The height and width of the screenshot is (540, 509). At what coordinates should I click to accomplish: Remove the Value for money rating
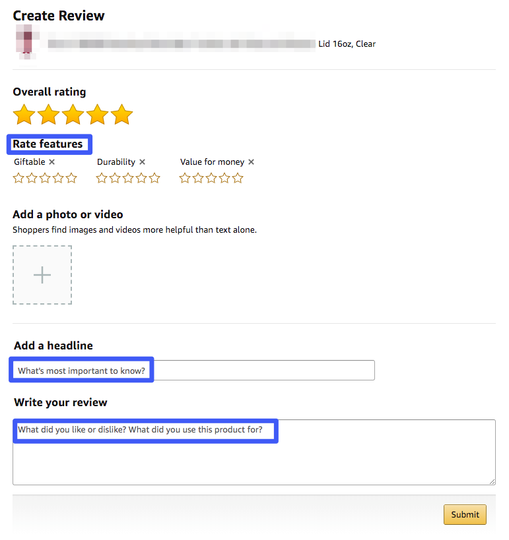pyautogui.click(x=251, y=162)
